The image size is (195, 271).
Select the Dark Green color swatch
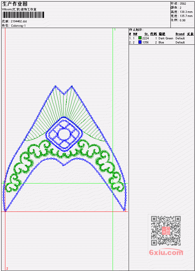coord(140,38)
